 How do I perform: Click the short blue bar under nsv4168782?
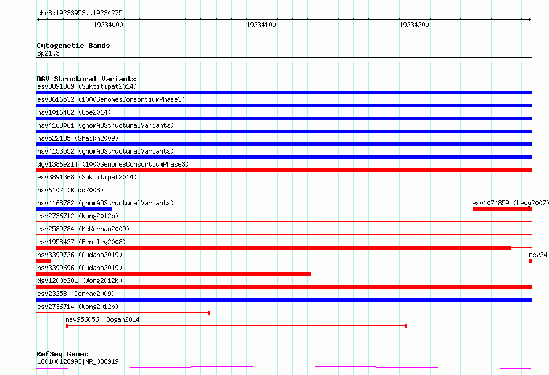pyautogui.click(x=74, y=209)
